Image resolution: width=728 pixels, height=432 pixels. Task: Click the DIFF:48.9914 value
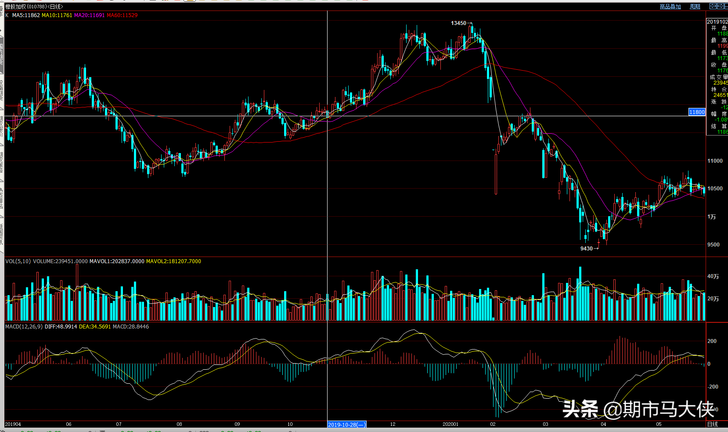click(x=61, y=326)
